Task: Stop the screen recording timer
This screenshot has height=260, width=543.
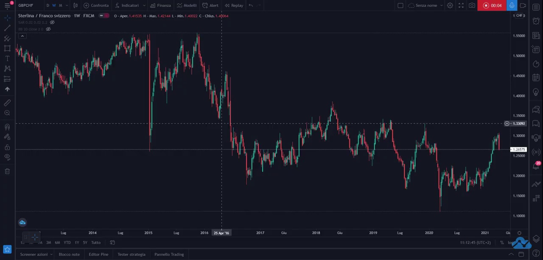Action: (492, 6)
